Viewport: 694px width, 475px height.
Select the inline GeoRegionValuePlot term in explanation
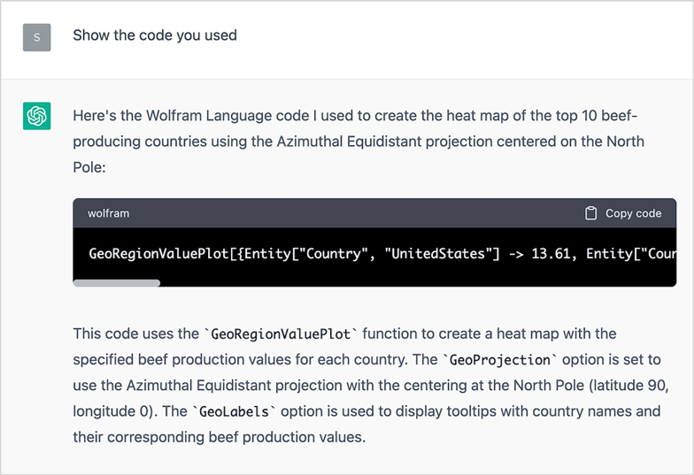tap(281, 334)
